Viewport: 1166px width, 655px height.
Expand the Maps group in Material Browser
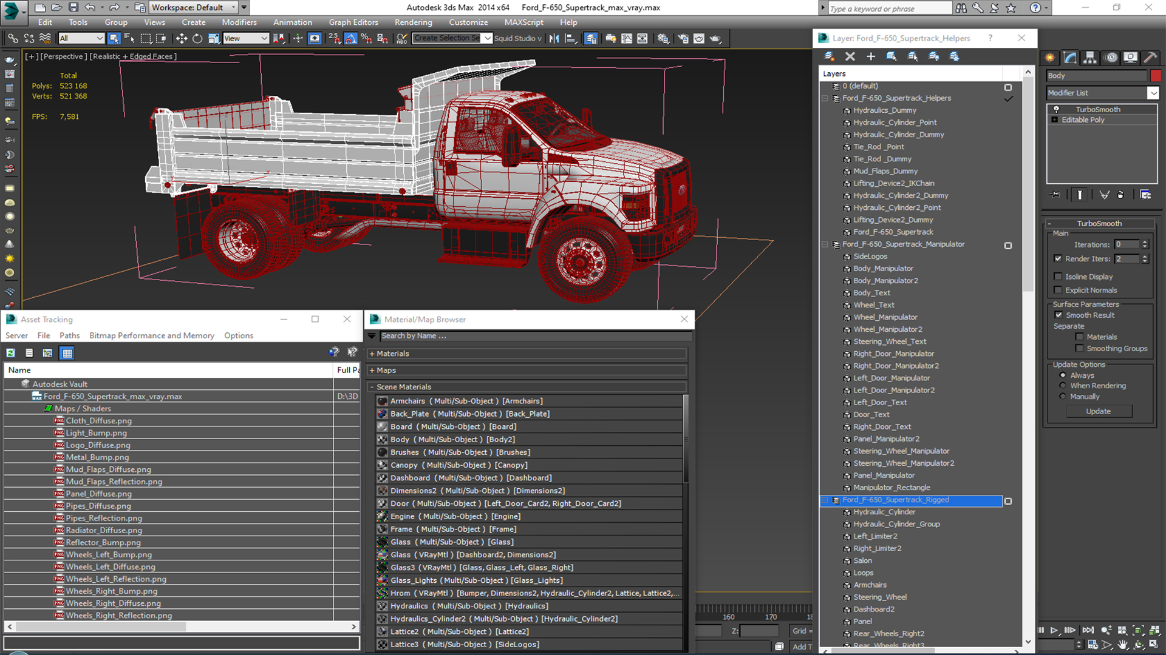pyautogui.click(x=372, y=370)
